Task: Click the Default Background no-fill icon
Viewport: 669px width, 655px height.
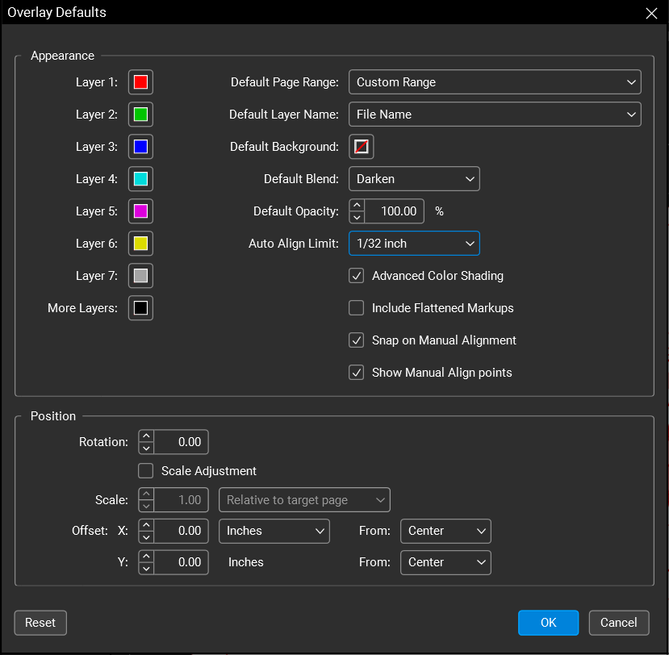Action: click(362, 147)
